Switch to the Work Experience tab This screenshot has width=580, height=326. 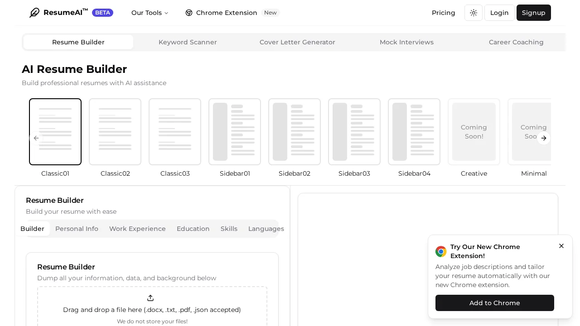click(x=137, y=229)
